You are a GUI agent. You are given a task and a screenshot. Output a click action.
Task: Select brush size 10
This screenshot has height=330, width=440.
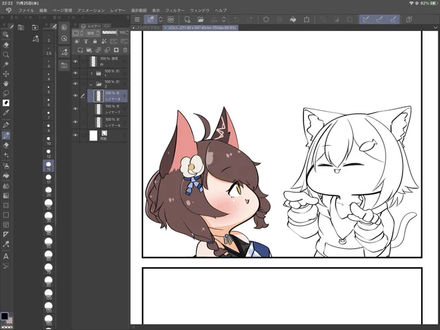(49, 140)
